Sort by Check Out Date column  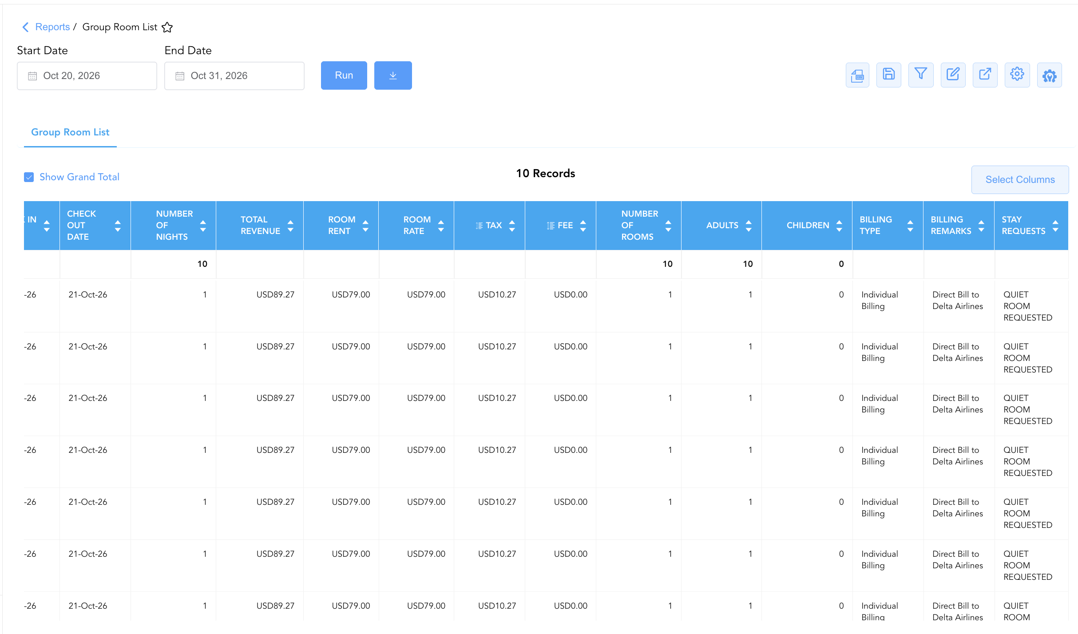pos(118,226)
